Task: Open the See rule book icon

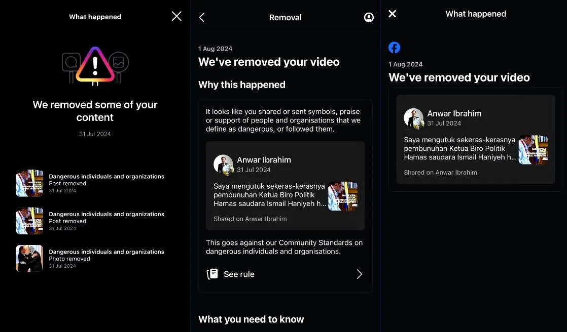Action: coord(212,274)
